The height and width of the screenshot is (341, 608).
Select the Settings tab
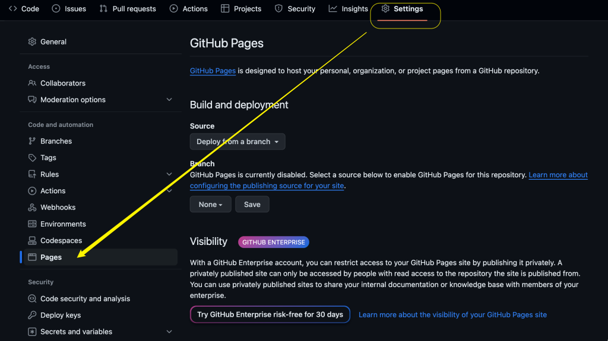402,8
